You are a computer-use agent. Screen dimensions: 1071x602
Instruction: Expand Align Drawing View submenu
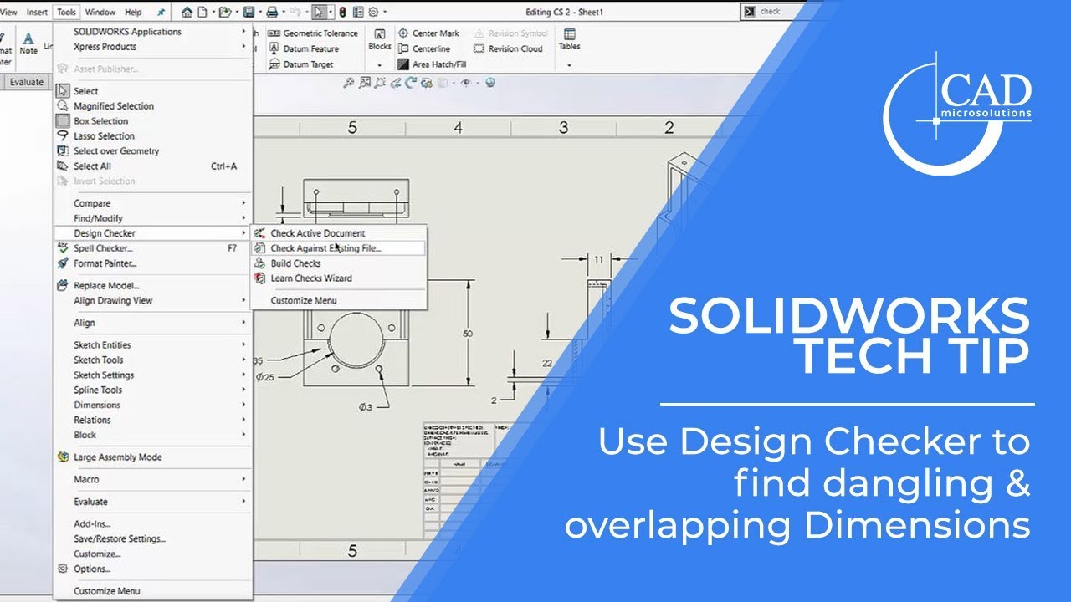[x=152, y=300]
